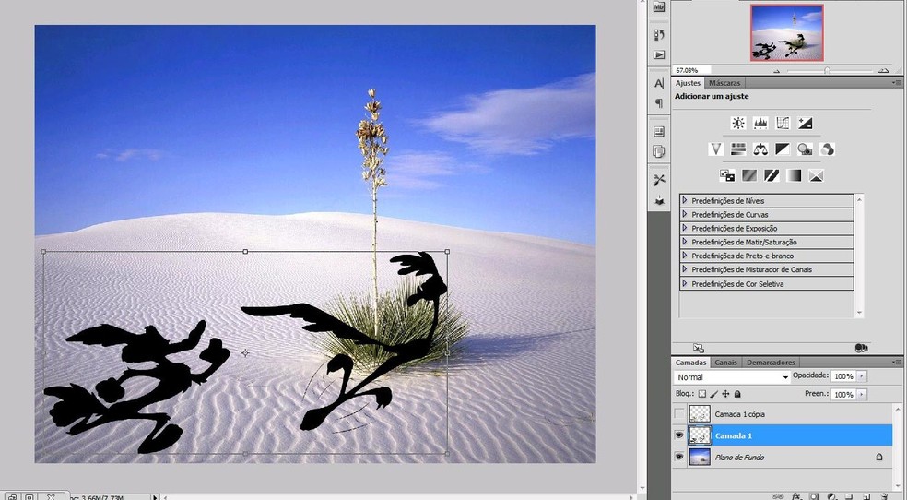Expand Predefinições de Matiz/Saturação
Screen dimensions: 907x500
(x=684, y=242)
